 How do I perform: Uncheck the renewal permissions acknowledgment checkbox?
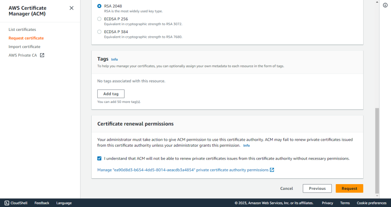(99, 159)
